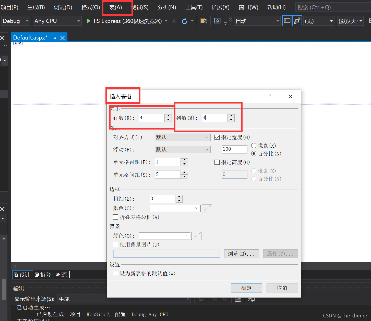This screenshot has width=371, height=321.
Task: Select width 像素(X) radio button
Action: pyautogui.click(x=254, y=146)
